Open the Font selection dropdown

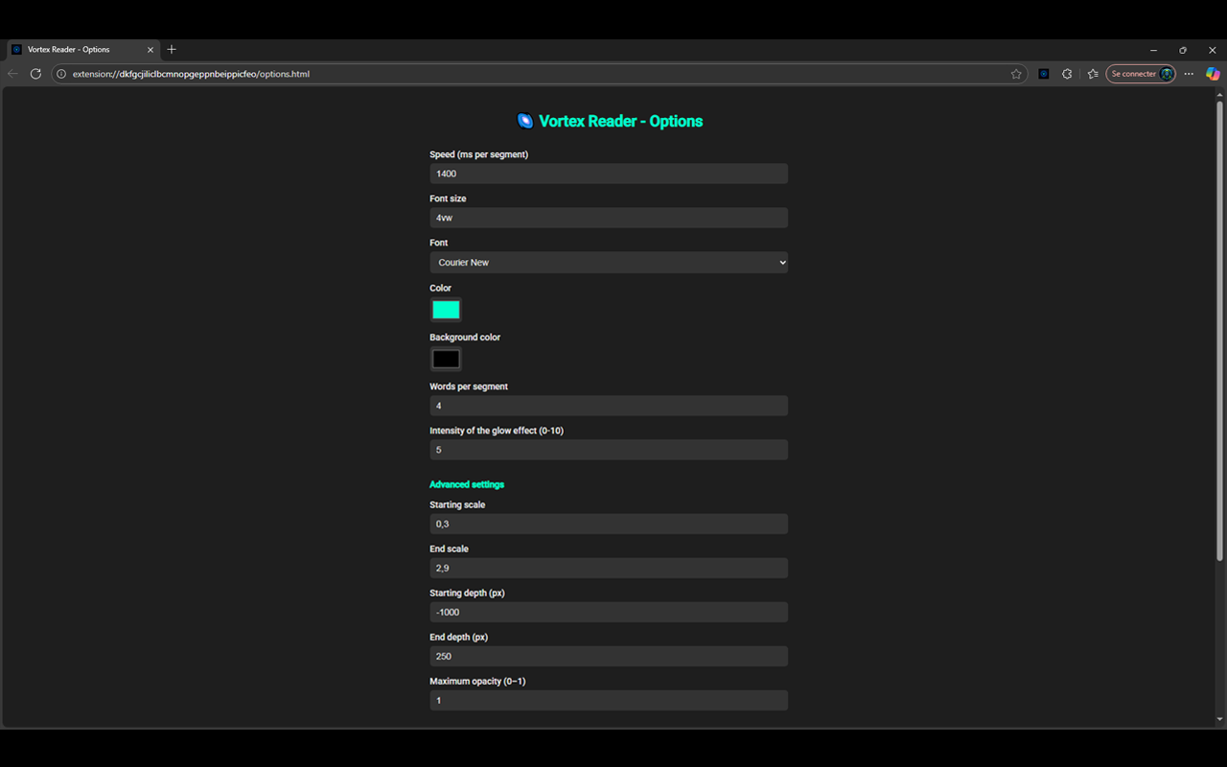click(x=609, y=262)
